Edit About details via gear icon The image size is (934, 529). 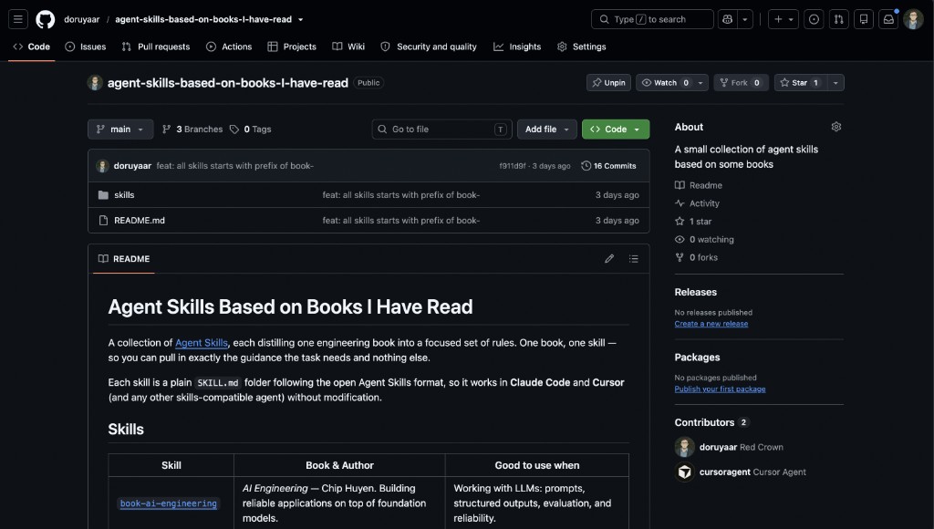[x=836, y=127]
